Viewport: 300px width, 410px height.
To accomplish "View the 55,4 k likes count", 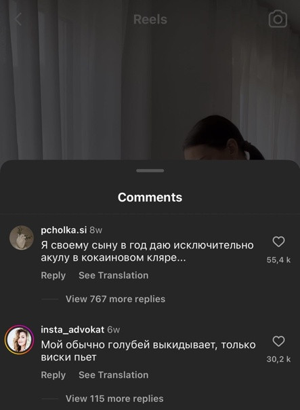I will coord(278,260).
